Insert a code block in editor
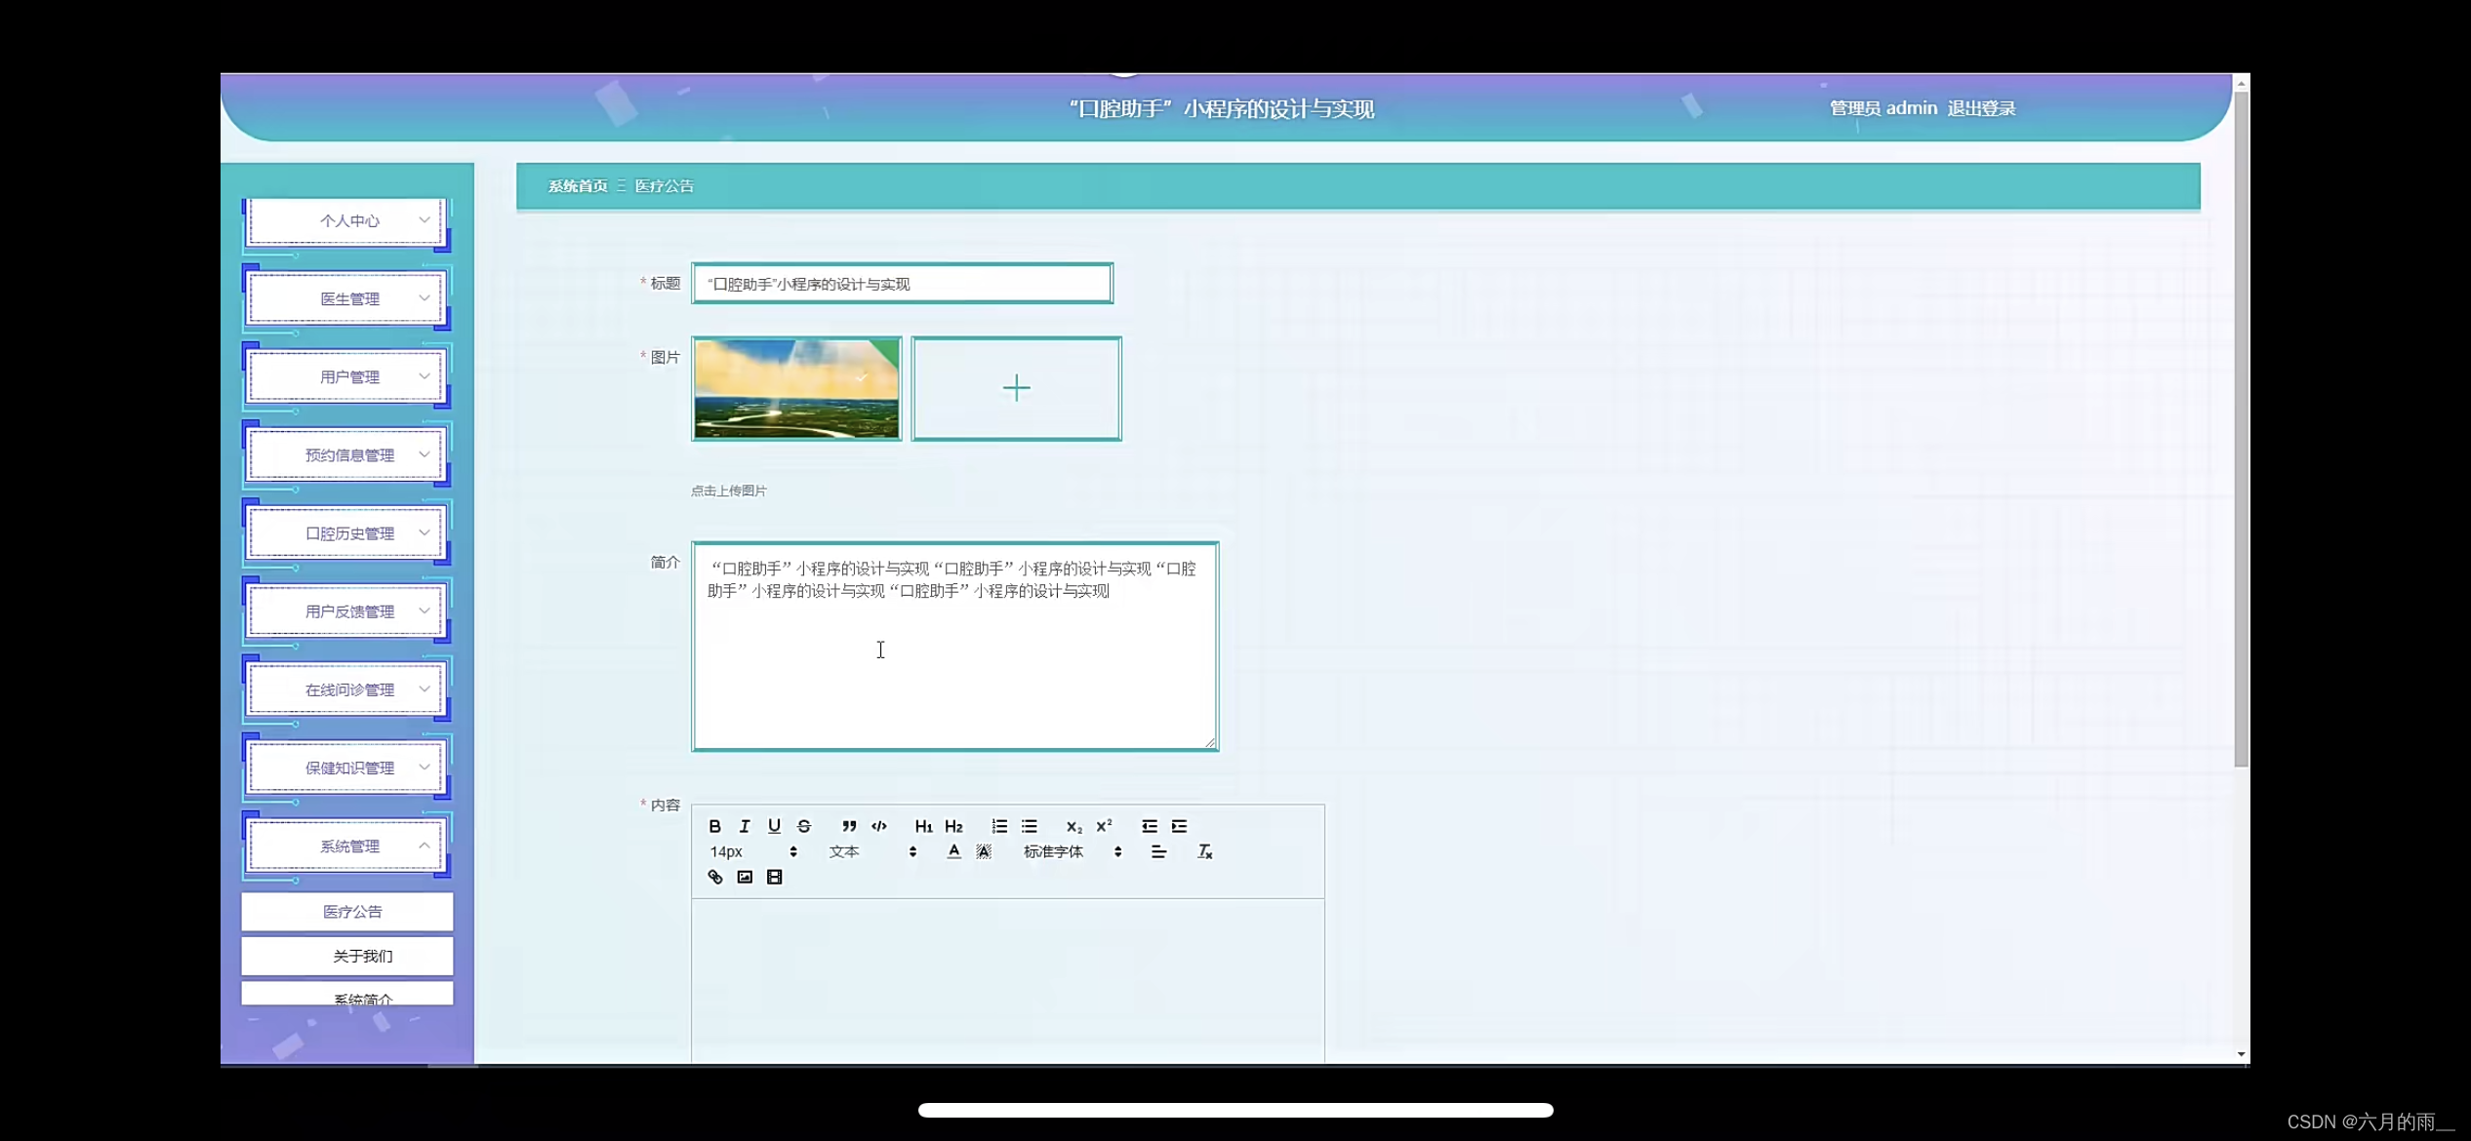This screenshot has height=1141, width=2471. tap(879, 826)
